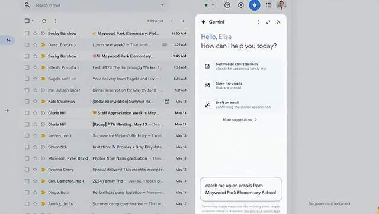Choose the Summarize conversations suggestion
Screen dimensions: 379x214
click(x=241, y=66)
